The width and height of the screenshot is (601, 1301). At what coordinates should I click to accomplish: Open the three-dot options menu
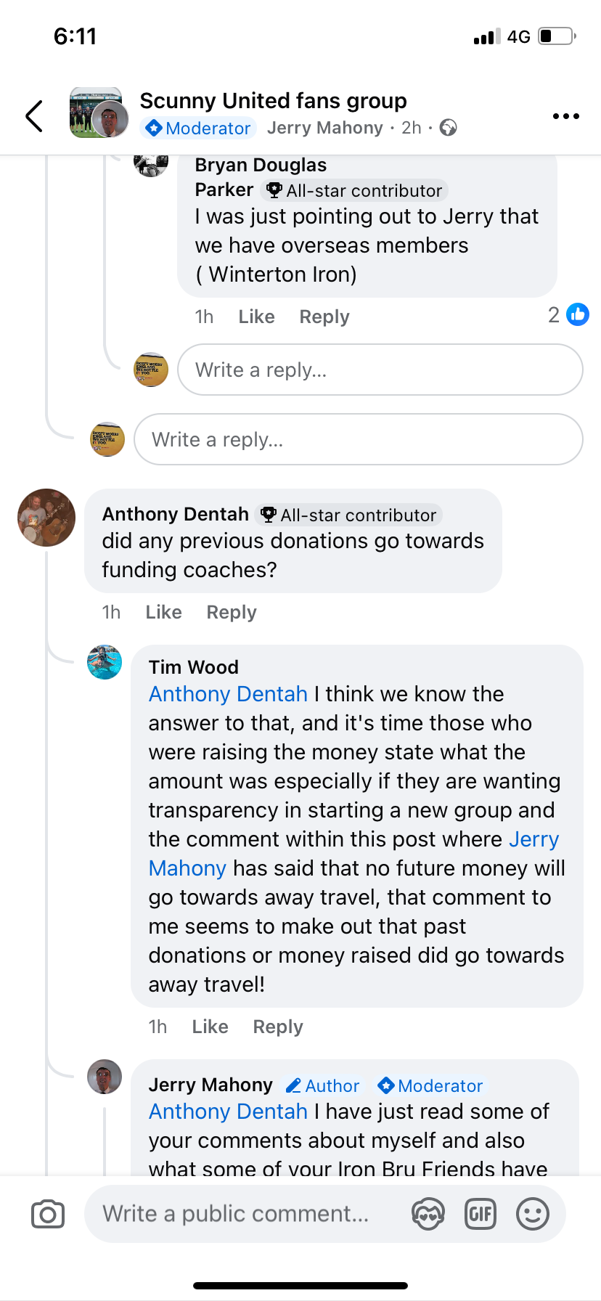pyautogui.click(x=565, y=116)
